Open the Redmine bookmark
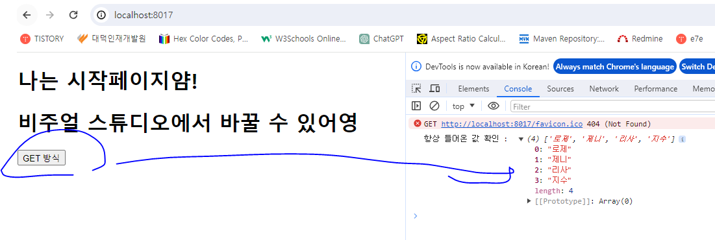 [640, 39]
